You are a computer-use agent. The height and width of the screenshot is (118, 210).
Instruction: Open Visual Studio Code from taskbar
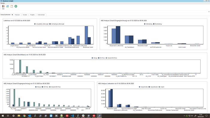tap(73, 116)
